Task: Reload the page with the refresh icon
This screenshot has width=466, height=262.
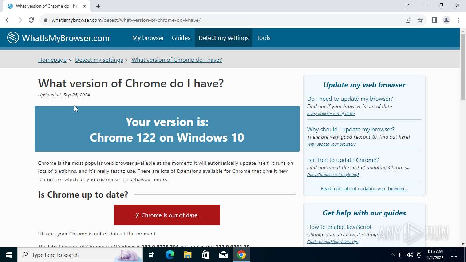Action: [x=31, y=20]
